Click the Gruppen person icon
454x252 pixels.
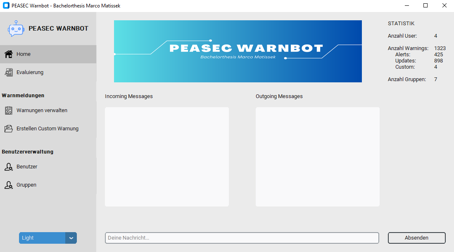coord(9,185)
